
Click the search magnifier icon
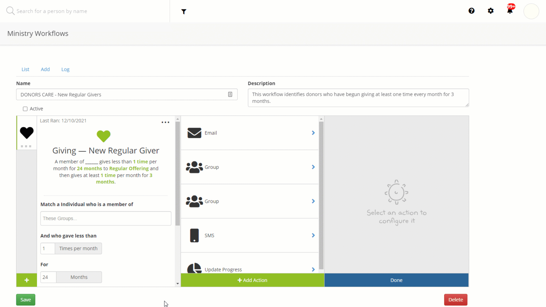point(10,11)
